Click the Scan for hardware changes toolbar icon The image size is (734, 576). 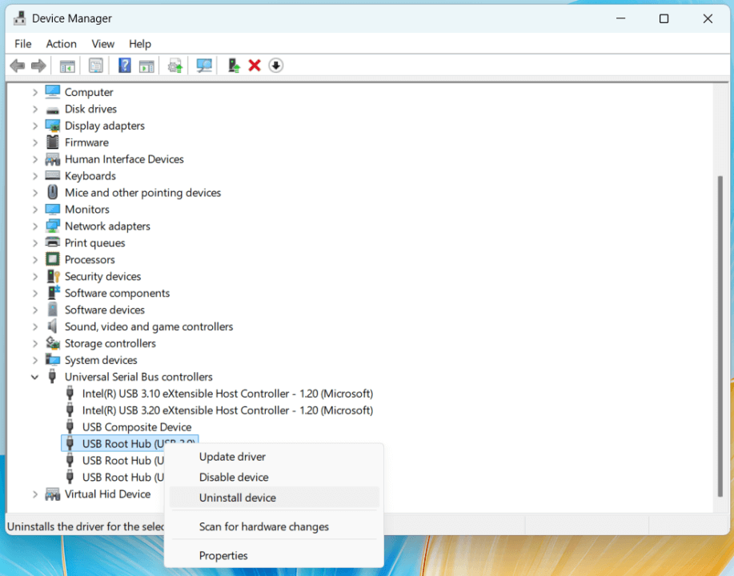(203, 65)
